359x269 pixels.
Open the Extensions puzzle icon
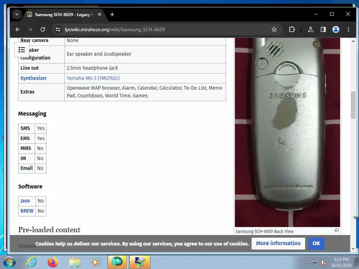tap(292, 29)
